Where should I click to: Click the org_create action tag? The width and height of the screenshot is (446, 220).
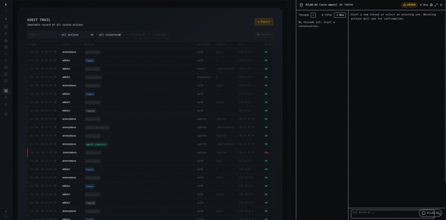[94, 77]
